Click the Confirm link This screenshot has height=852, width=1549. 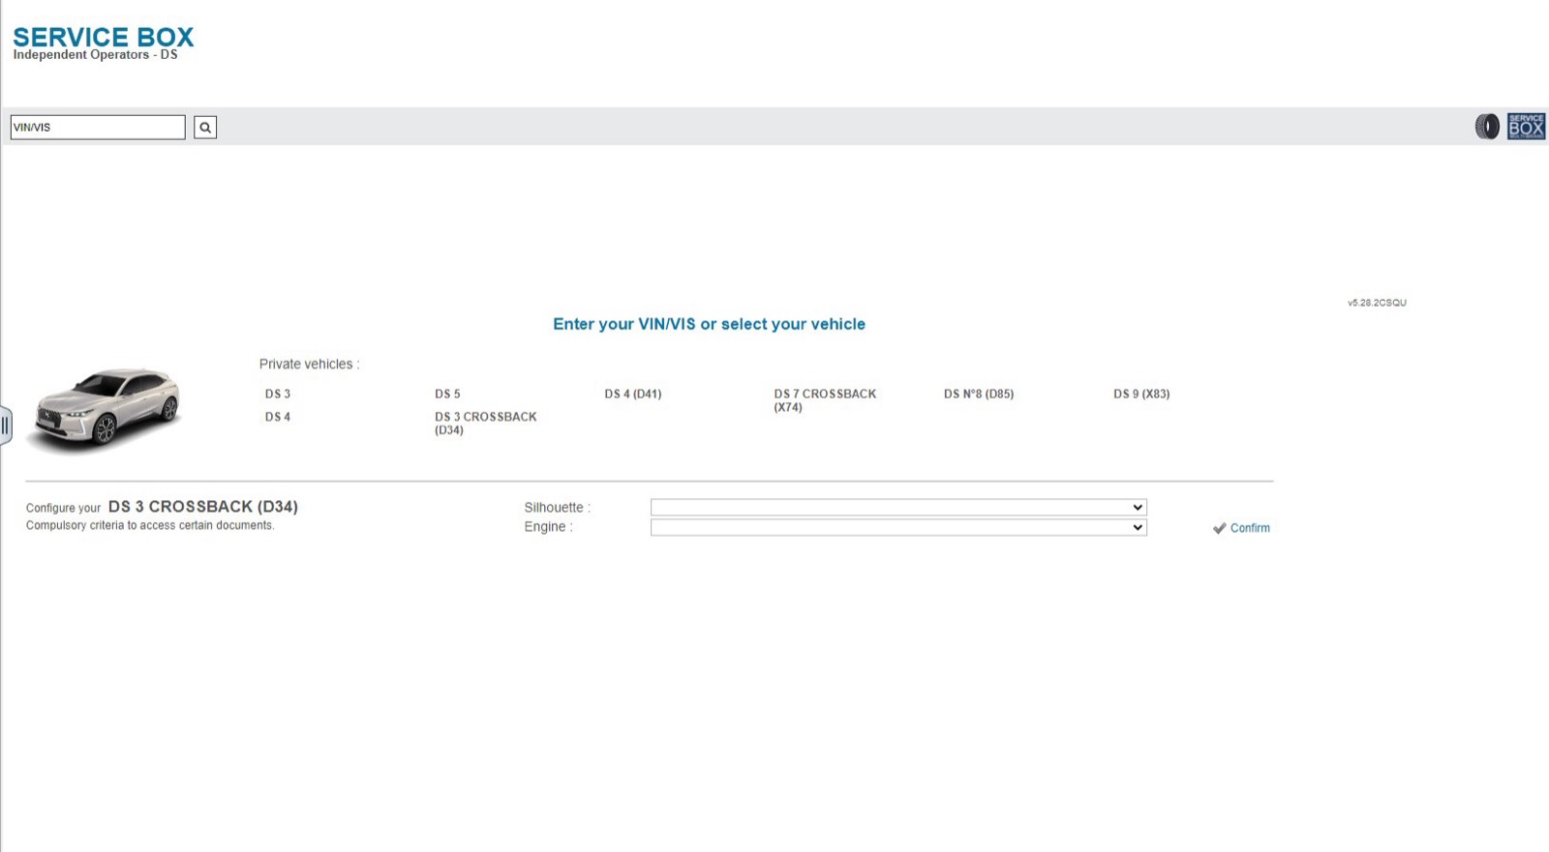coord(1250,528)
